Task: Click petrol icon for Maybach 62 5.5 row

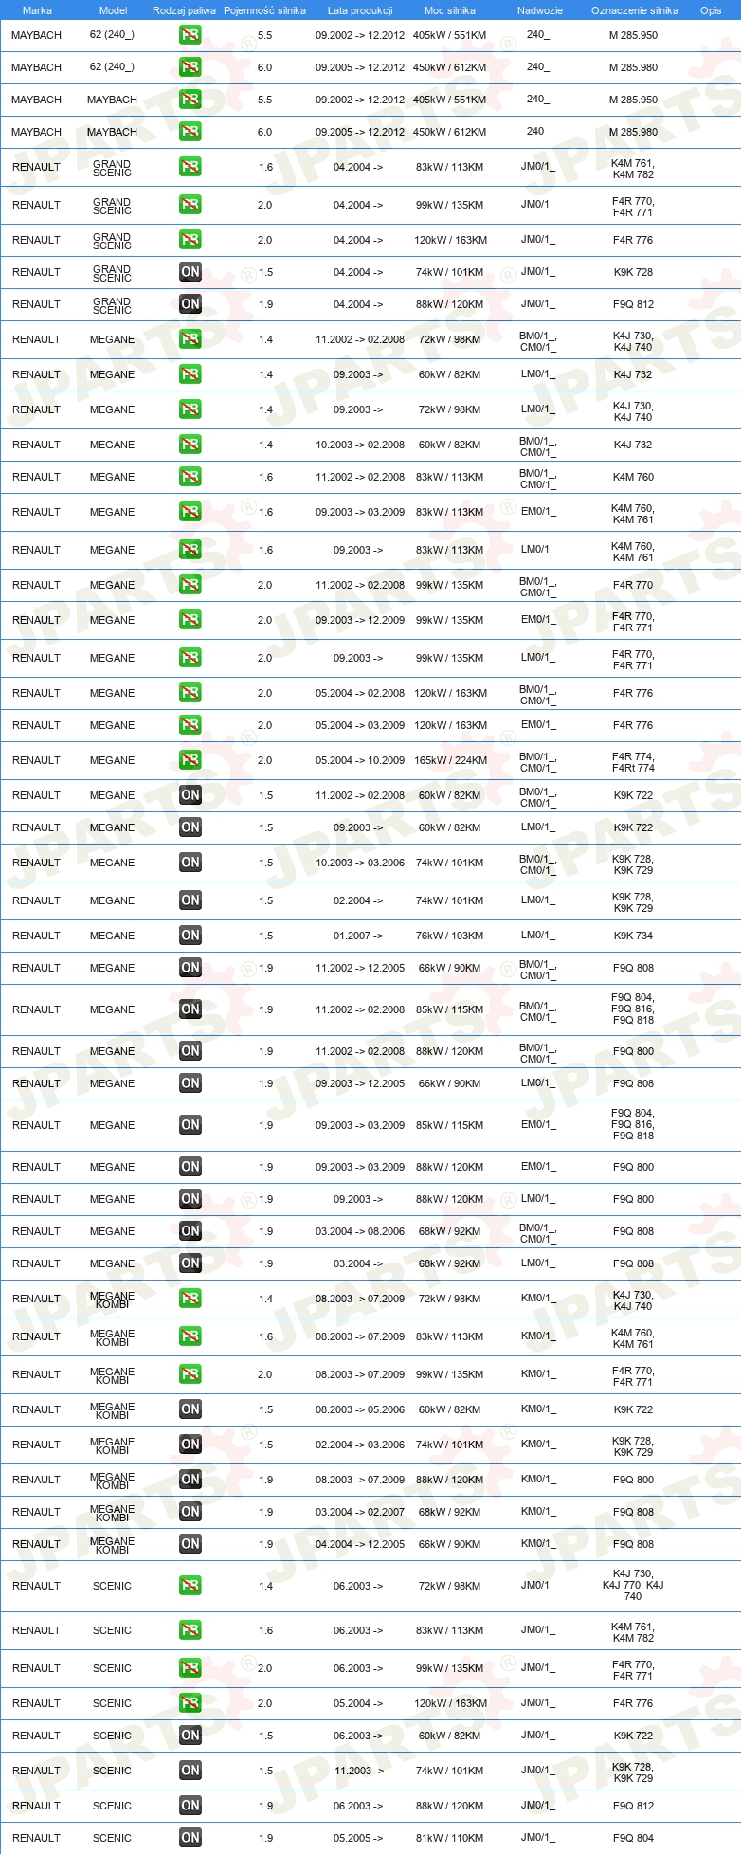Action: (190, 35)
